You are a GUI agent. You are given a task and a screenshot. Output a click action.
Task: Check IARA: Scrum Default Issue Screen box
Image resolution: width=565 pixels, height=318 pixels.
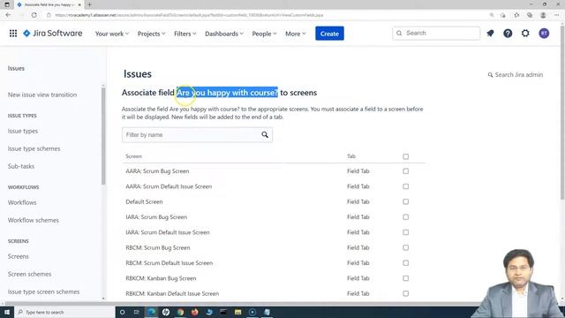click(x=406, y=232)
